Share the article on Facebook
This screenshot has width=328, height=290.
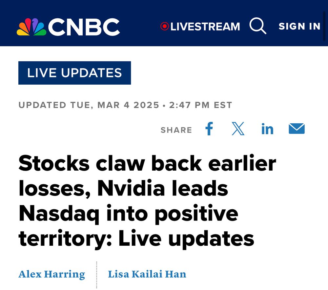point(209,129)
